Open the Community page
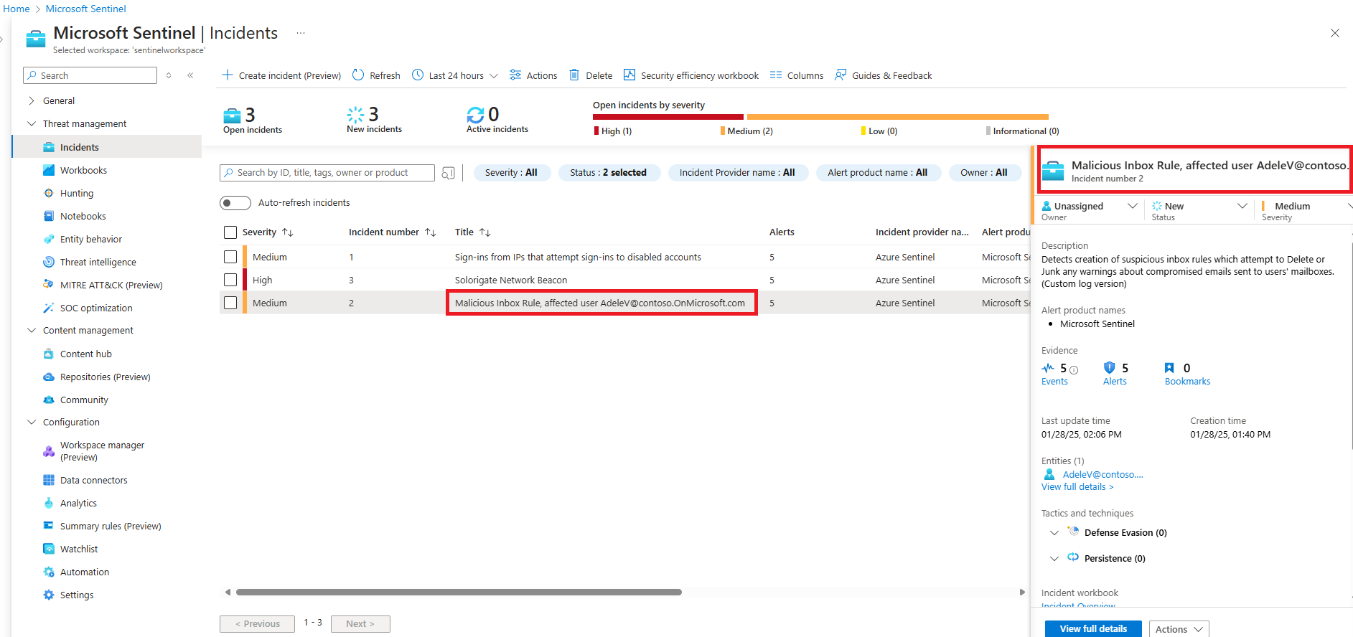1353x637 pixels. [x=84, y=400]
